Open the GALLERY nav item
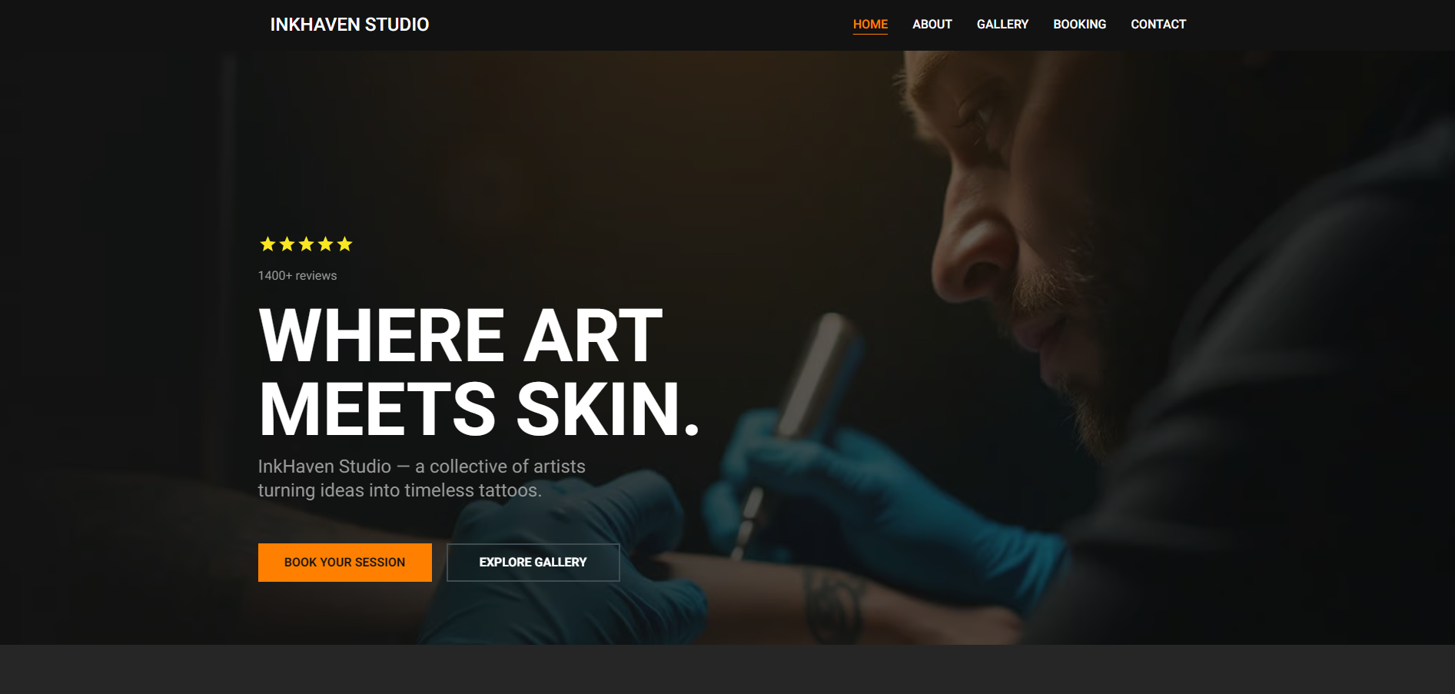The width and height of the screenshot is (1455, 694). (x=1002, y=25)
